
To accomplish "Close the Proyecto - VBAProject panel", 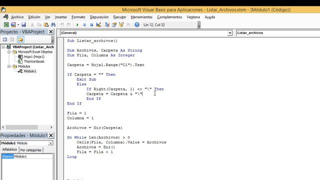I will click(x=51, y=32).
